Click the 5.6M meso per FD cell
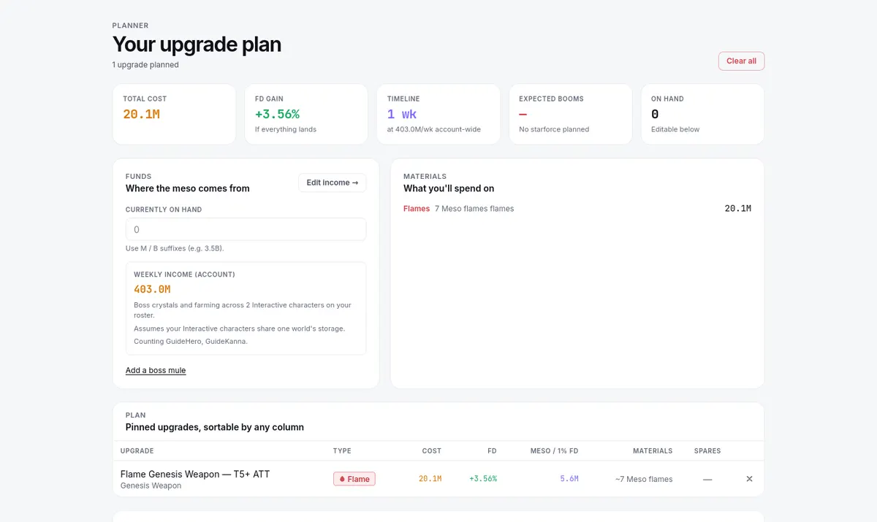Screen dimensions: 877x522 pyautogui.click(x=569, y=479)
